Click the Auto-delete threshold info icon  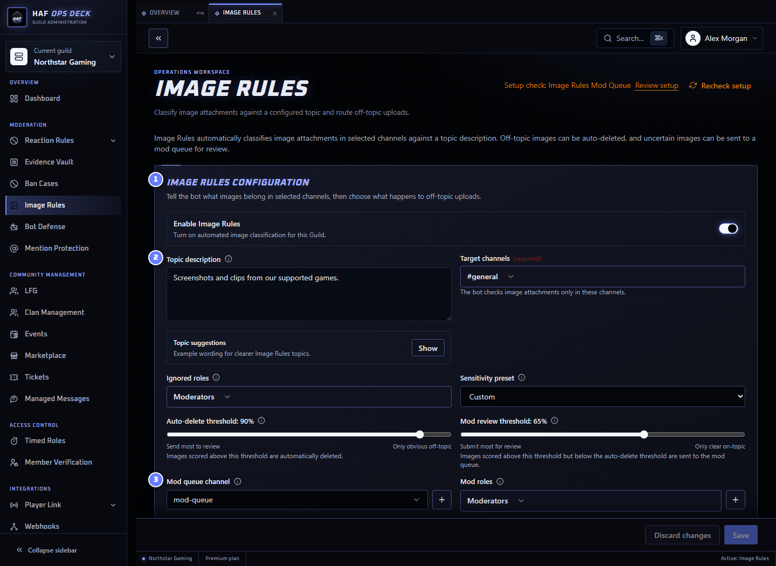[x=261, y=421]
